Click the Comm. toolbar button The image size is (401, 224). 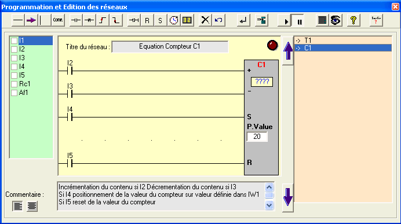(58, 20)
